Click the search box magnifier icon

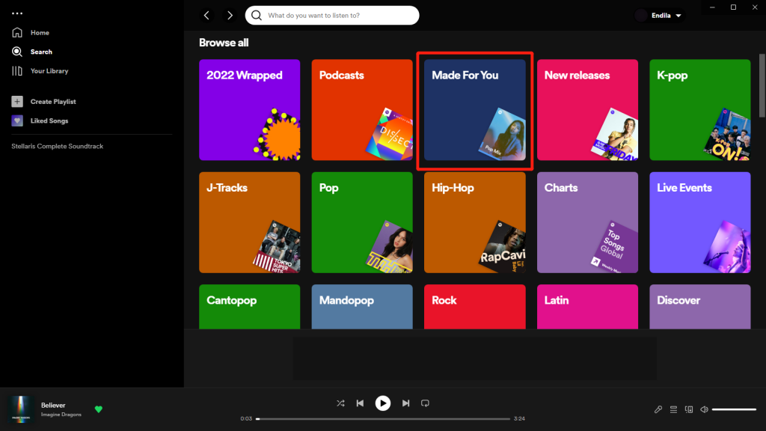pyautogui.click(x=257, y=16)
